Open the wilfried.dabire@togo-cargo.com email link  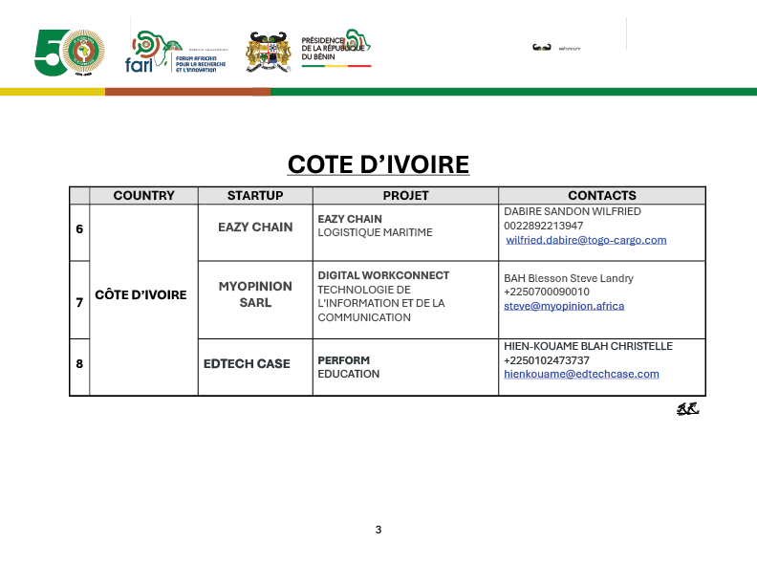[586, 240]
